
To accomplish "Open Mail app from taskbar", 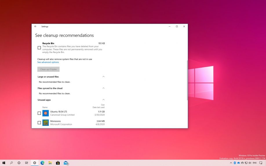I will [66, 163].
